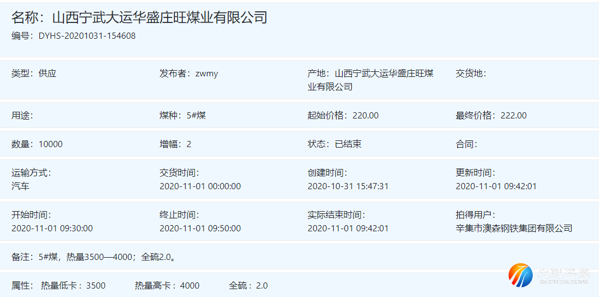Select the 创建时间 timestamp 15:47:31
The image size is (599, 297).
348,186
